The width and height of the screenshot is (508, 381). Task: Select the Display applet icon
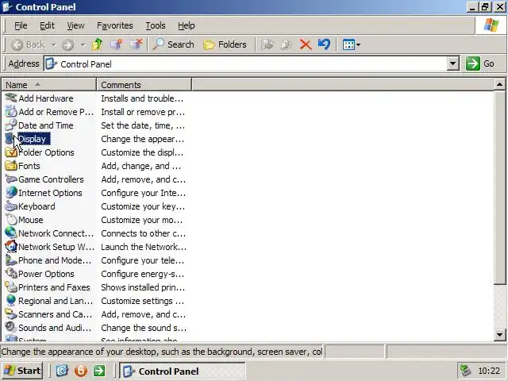[10, 139]
